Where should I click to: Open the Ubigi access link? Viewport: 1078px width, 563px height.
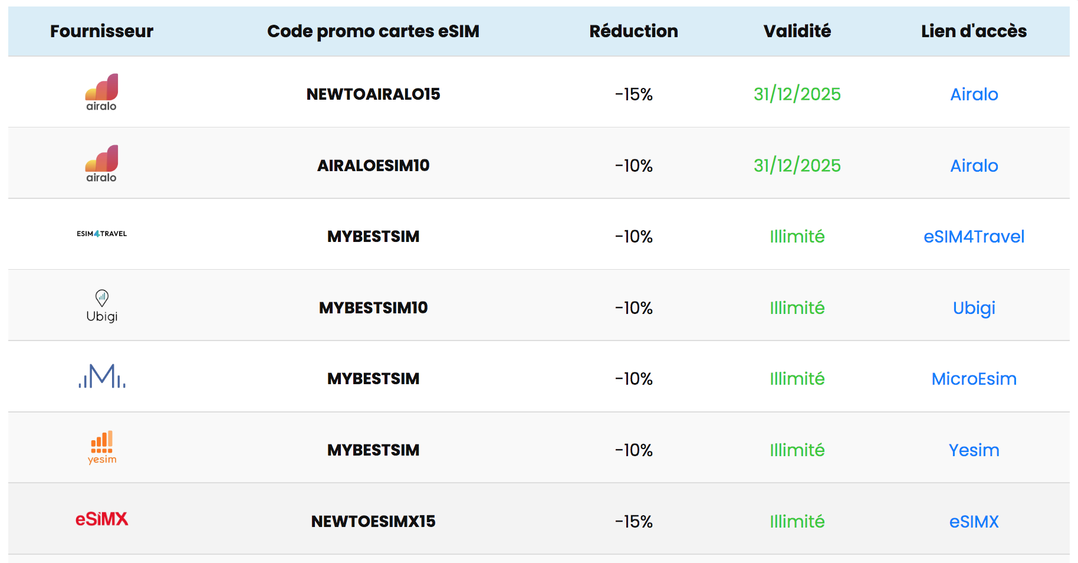[974, 308]
